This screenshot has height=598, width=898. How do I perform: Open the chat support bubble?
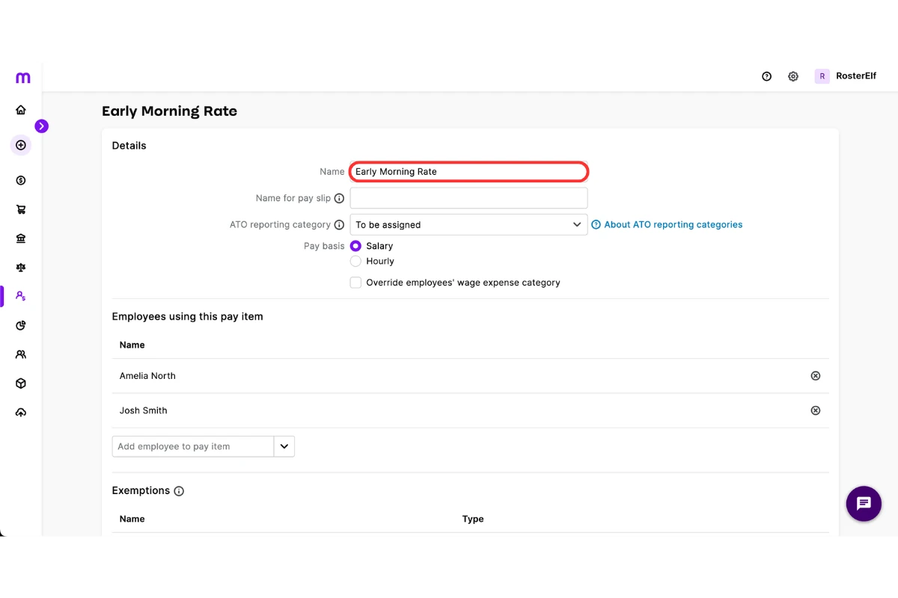tap(864, 504)
